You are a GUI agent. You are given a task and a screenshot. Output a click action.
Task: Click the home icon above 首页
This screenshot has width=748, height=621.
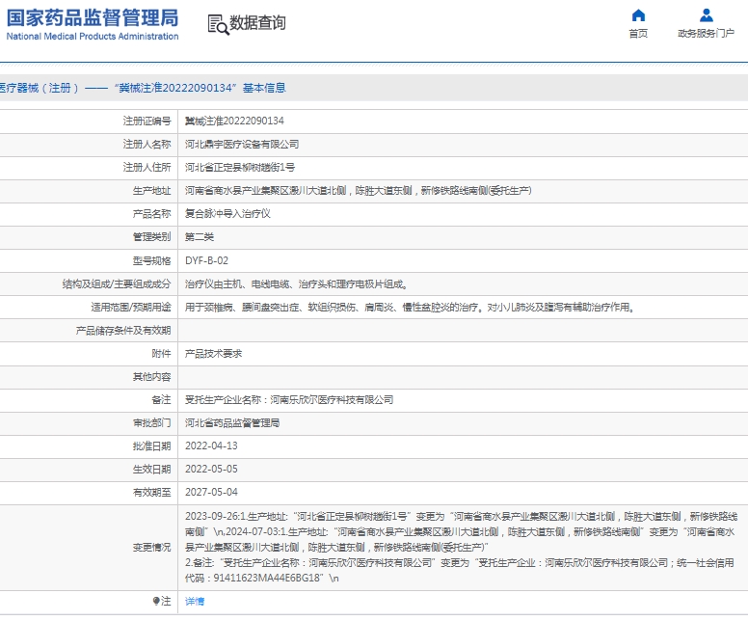pos(638,15)
